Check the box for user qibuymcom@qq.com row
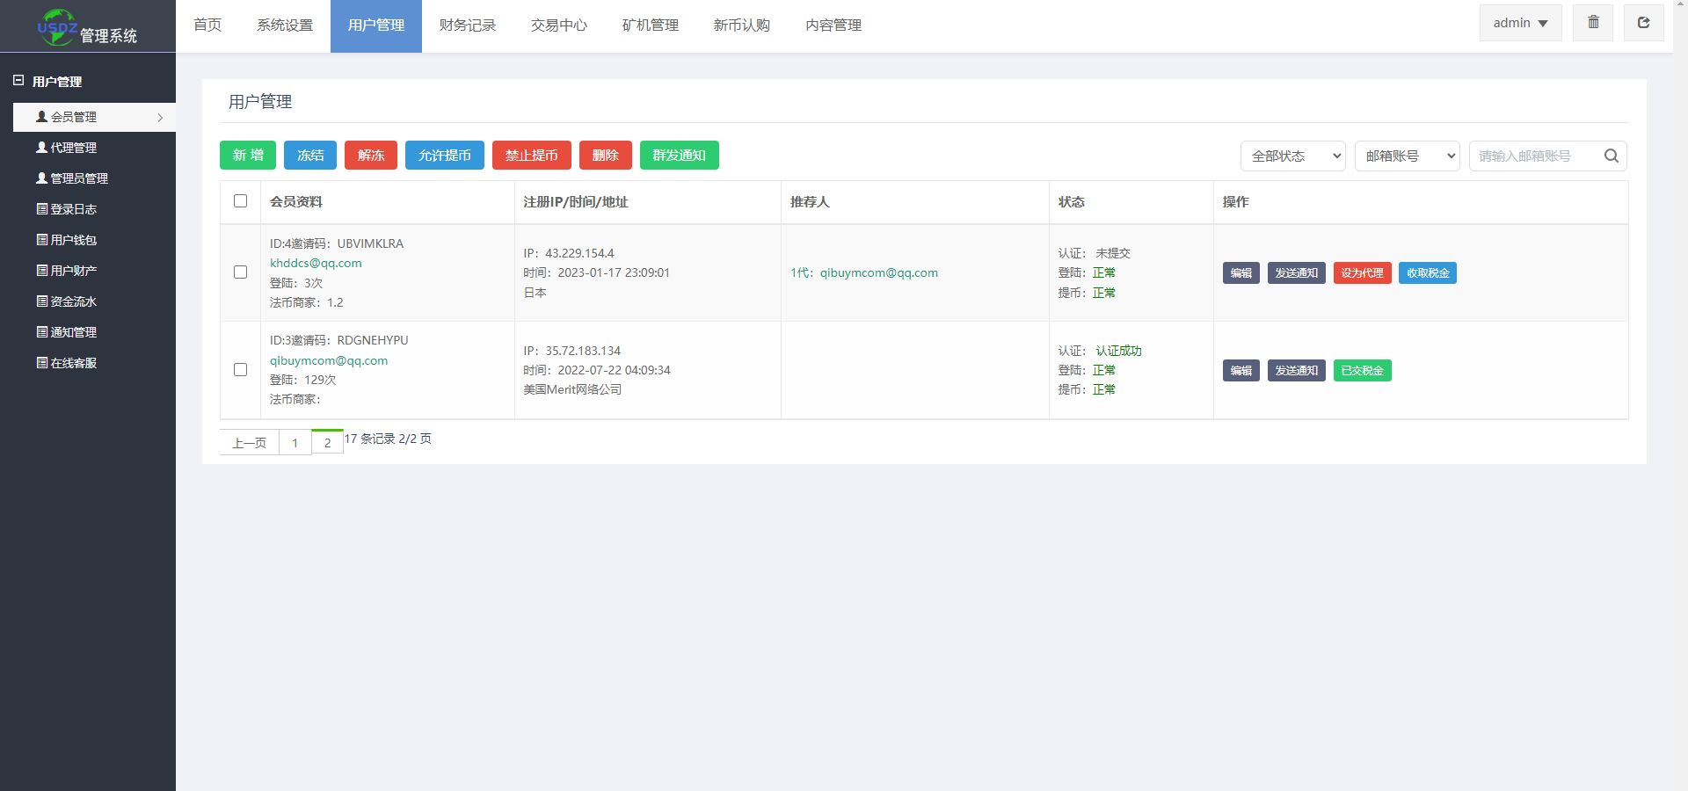1688x791 pixels. (x=240, y=370)
